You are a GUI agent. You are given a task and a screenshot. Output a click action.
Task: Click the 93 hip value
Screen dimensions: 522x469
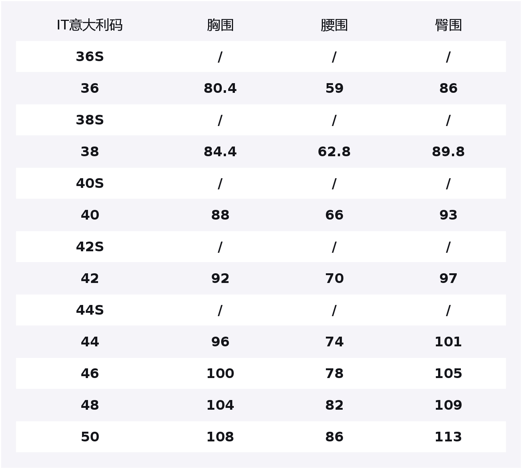pyautogui.click(x=448, y=215)
